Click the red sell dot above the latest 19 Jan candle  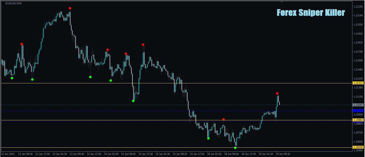[x=278, y=94]
